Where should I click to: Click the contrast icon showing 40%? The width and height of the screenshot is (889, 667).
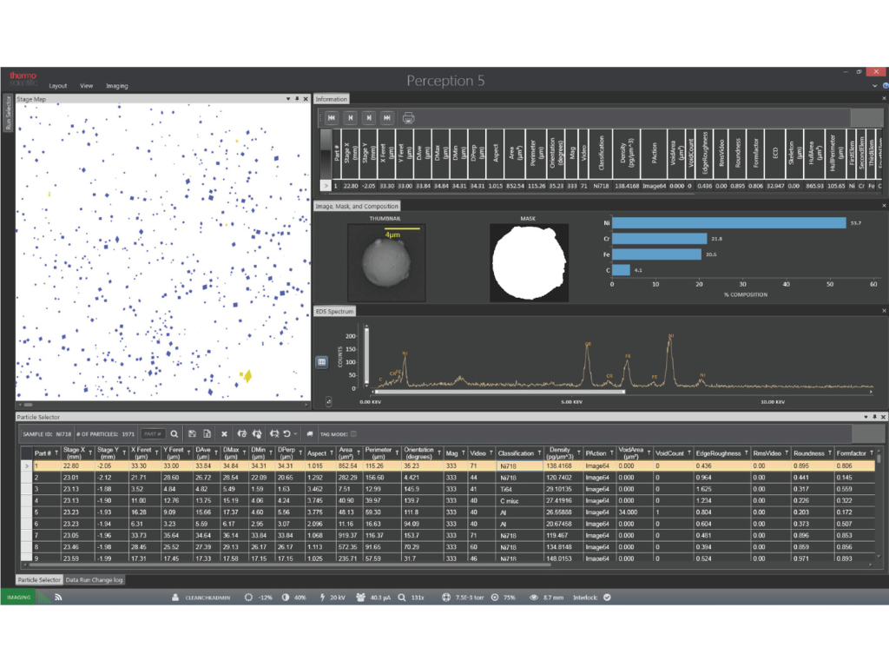tap(285, 598)
